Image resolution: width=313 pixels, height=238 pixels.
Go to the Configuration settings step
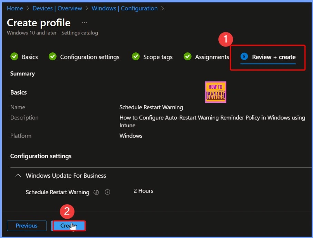pyautogui.click(x=90, y=57)
